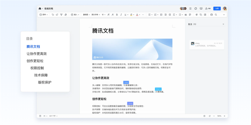Apply red font color
The image size is (251, 125).
[137, 15]
